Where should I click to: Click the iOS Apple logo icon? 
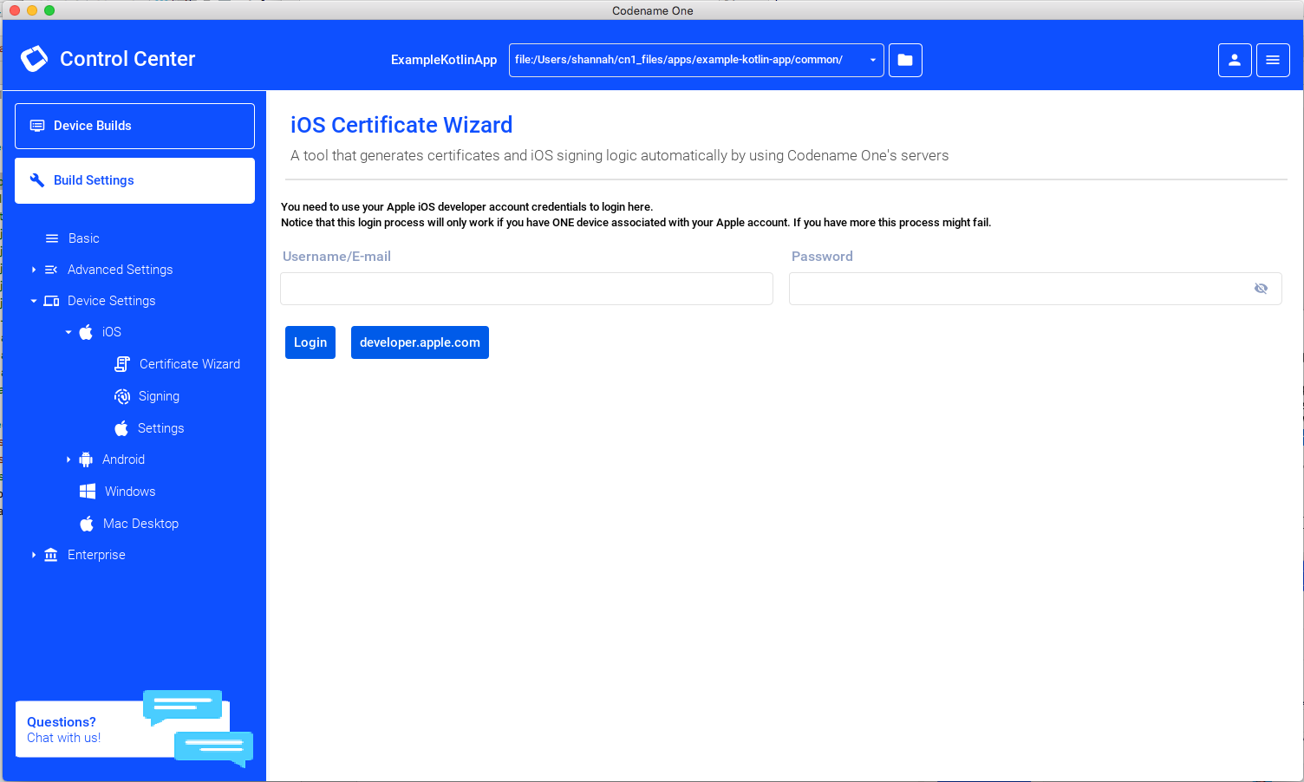[86, 332]
